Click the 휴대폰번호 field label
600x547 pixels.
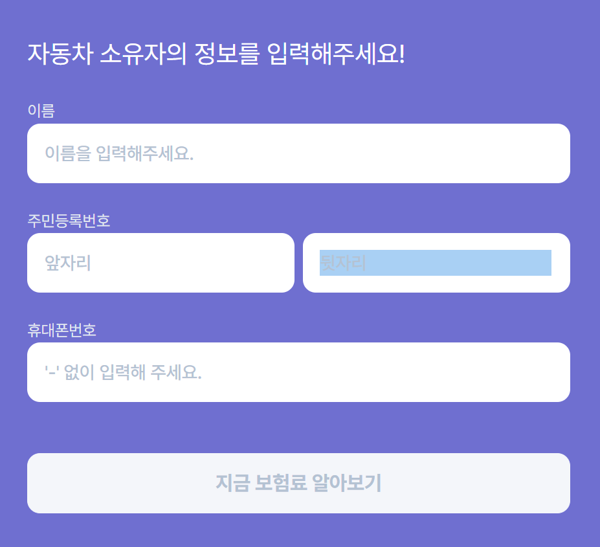(x=61, y=330)
